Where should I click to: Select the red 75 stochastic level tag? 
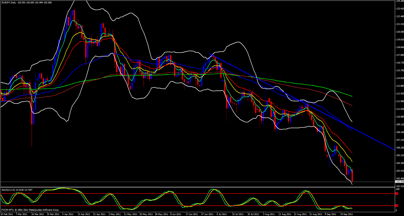[397, 194]
